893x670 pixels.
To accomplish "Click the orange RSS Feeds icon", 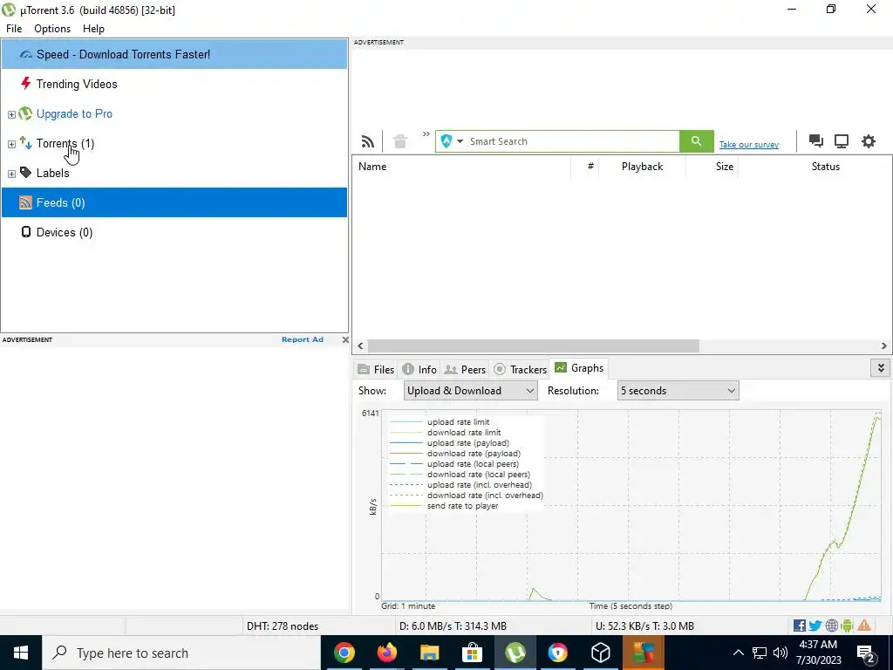I will [x=25, y=202].
